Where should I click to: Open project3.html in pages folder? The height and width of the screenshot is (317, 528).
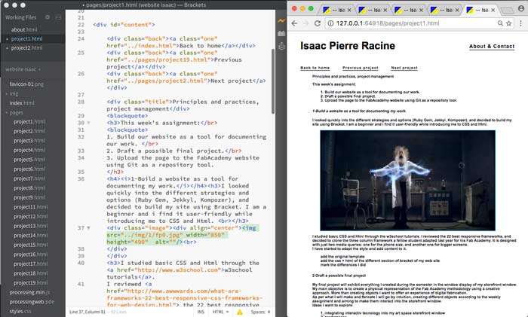(29, 141)
